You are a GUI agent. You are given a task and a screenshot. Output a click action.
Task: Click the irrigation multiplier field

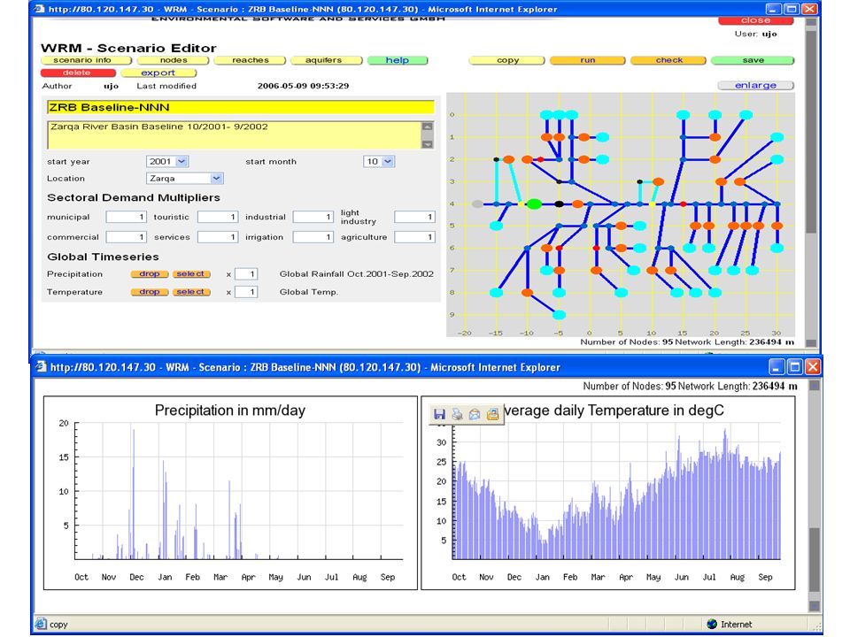pyautogui.click(x=313, y=237)
